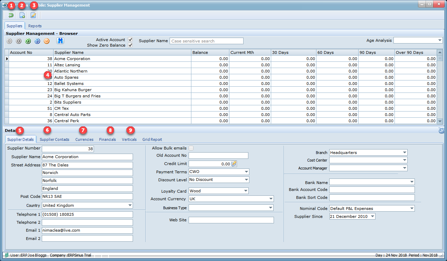Open the Age Analysis dropdown
The height and width of the screenshot is (261, 447).
[x=440, y=40]
